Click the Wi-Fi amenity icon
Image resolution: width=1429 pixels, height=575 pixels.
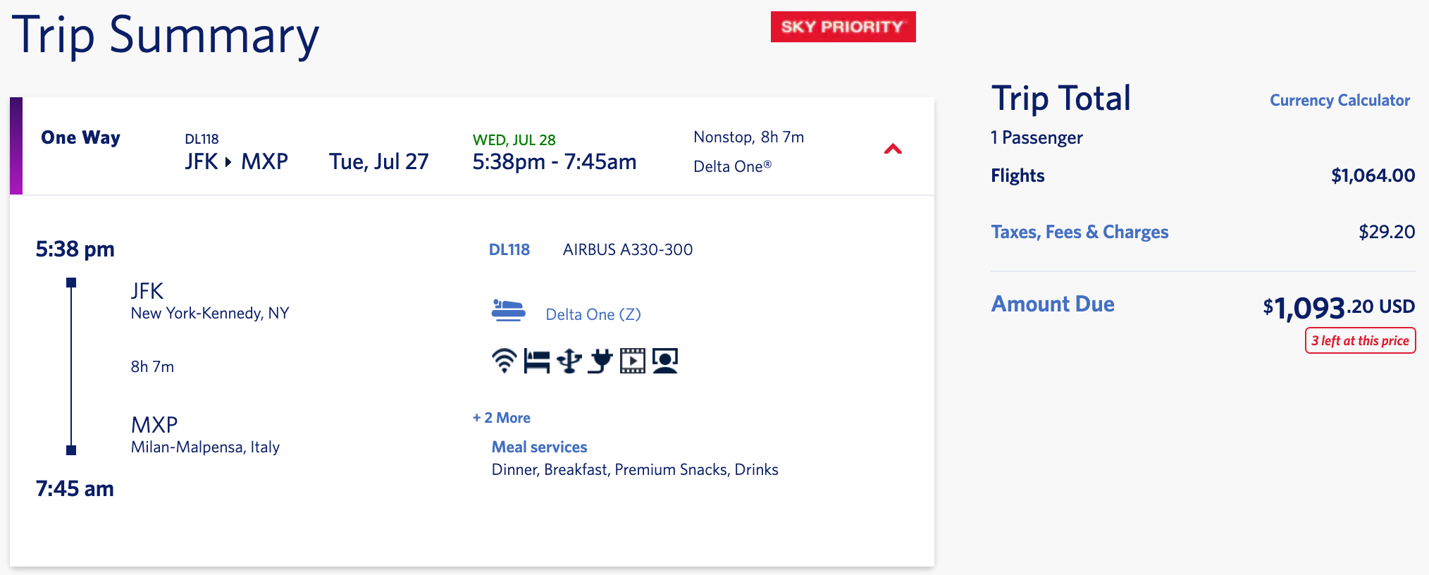(x=504, y=361)
